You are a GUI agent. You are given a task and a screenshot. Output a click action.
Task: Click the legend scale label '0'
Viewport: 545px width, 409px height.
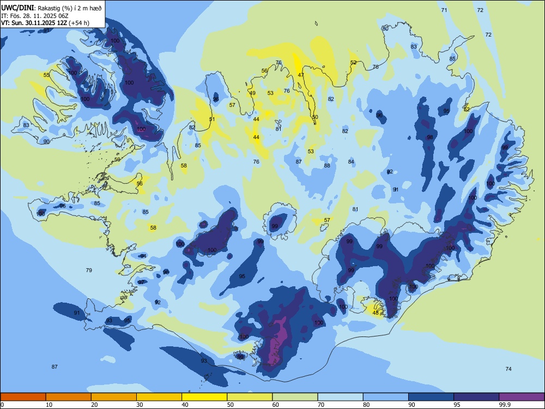click(2, 405)
